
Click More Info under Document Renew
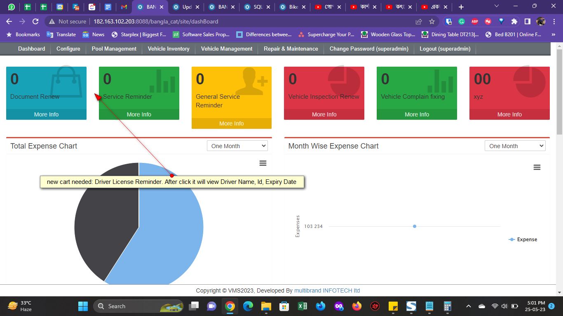click(46, 114)
